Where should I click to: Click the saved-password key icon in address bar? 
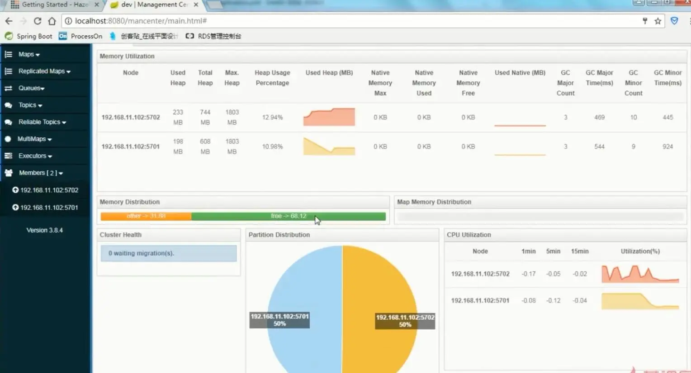point(645,21)
